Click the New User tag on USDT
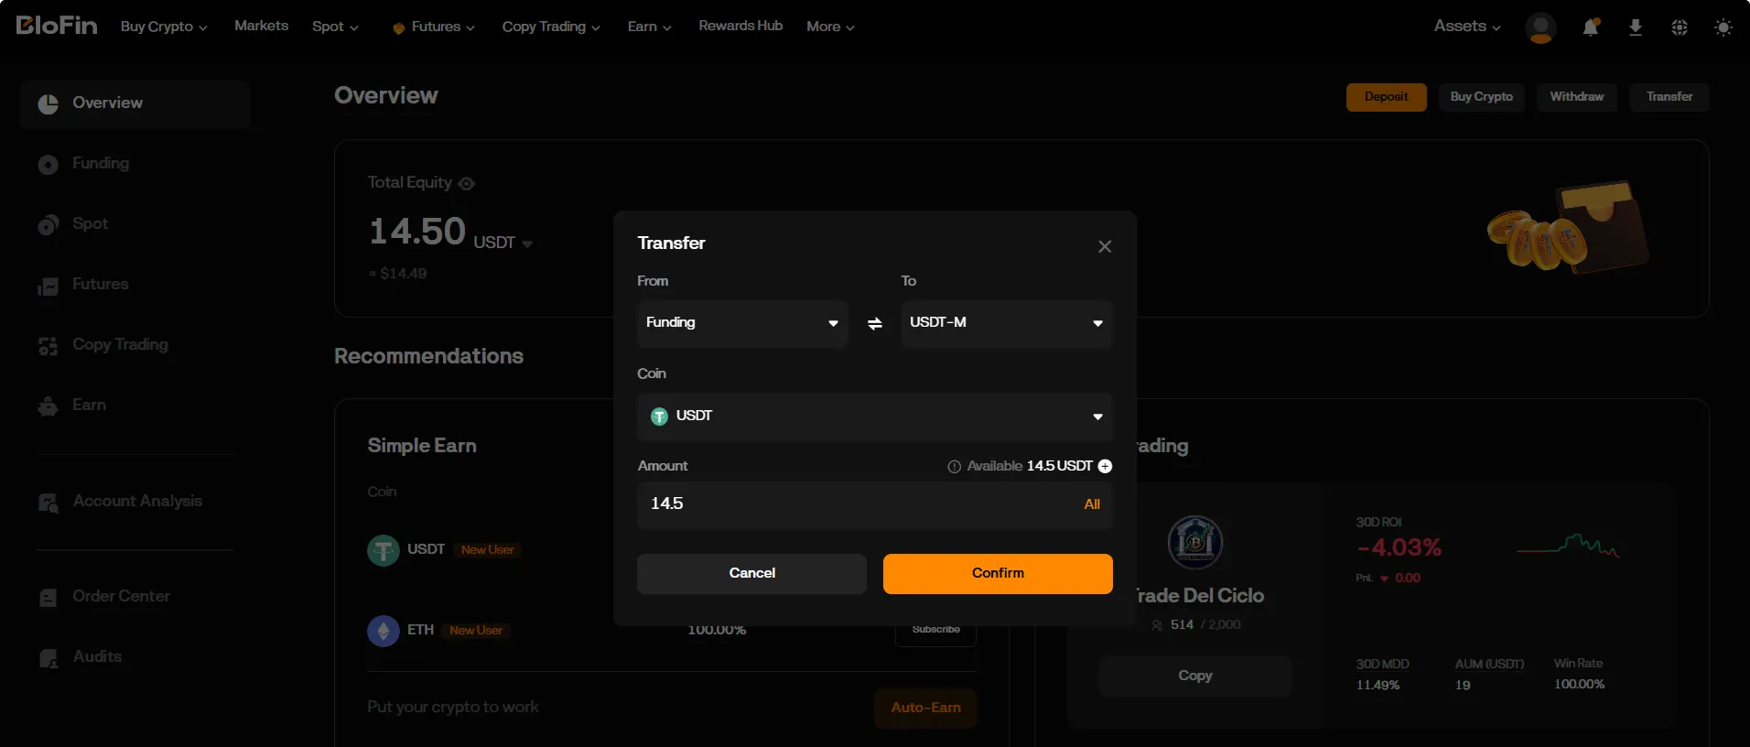This screenshot has width=1750, height=747. coord(487,550)
